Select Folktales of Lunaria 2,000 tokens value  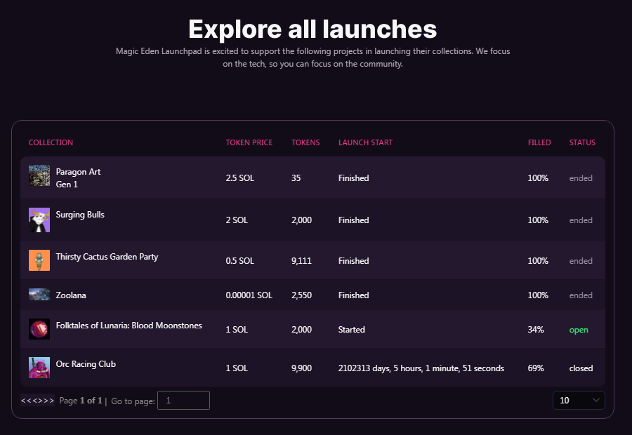click(301, 330)
